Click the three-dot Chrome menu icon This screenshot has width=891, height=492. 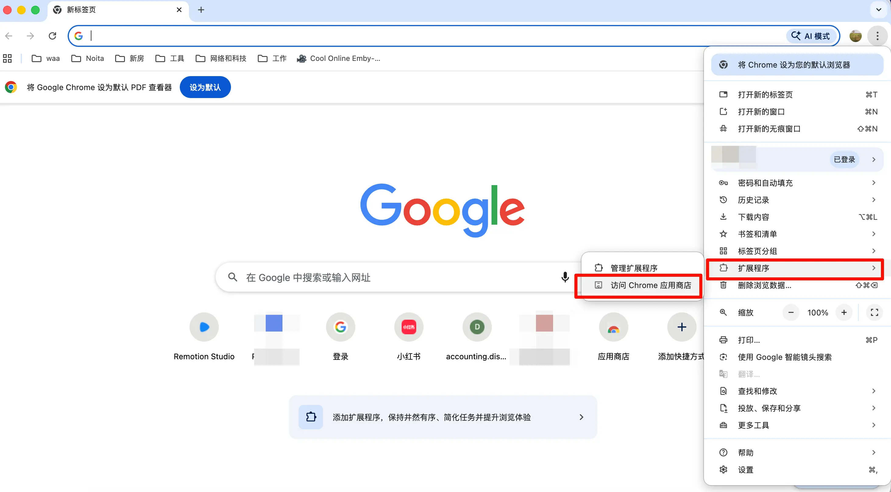(877, 36)
